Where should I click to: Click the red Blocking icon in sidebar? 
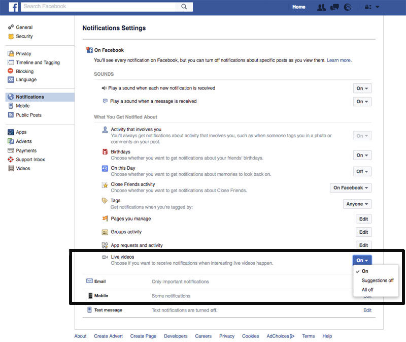[10, 71]
